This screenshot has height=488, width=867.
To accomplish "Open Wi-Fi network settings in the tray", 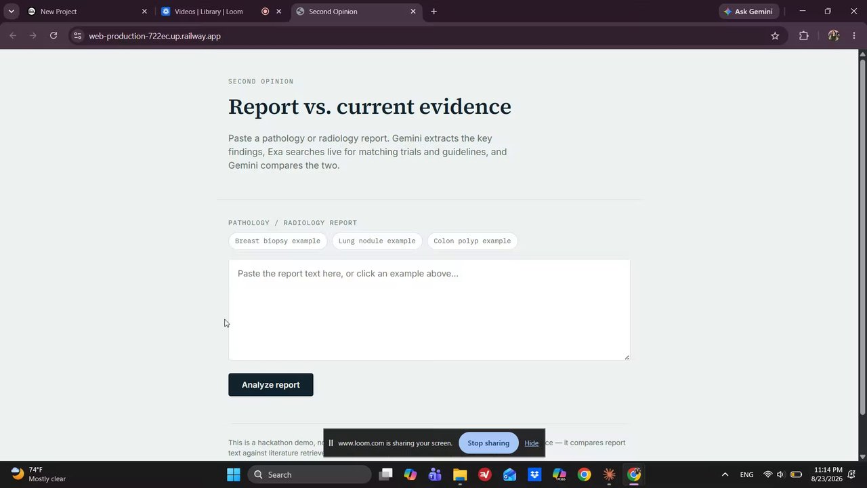I will tap(767, 474).
